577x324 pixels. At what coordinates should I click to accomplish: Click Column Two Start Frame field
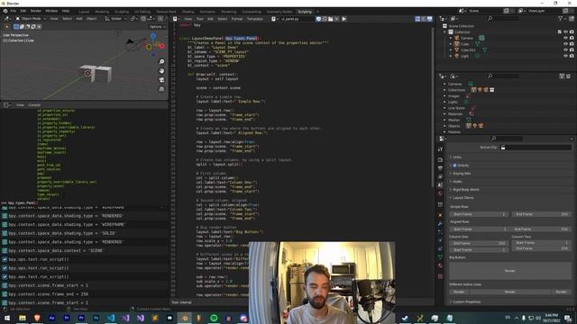click(541, 243)
